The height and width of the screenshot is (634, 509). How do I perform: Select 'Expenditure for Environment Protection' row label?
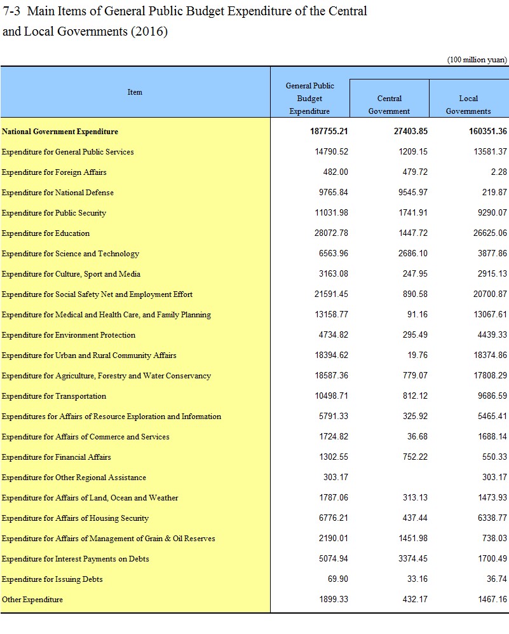(68, 335)
